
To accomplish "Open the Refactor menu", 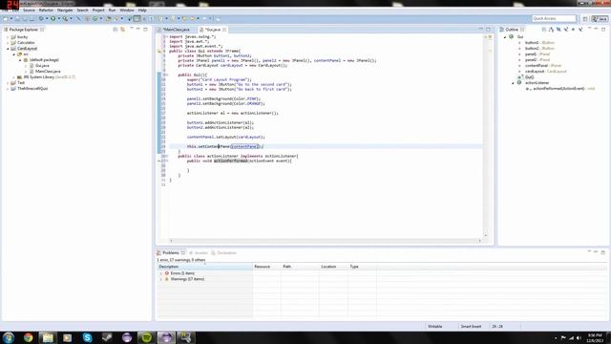I will pos(46,11).
